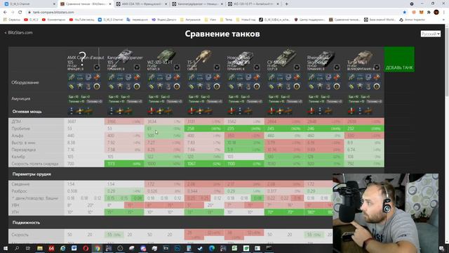Switch to the Kanonenjagdpanzer browser tab
This screenshot has width=449, height=253.
[x=197, y=4]
